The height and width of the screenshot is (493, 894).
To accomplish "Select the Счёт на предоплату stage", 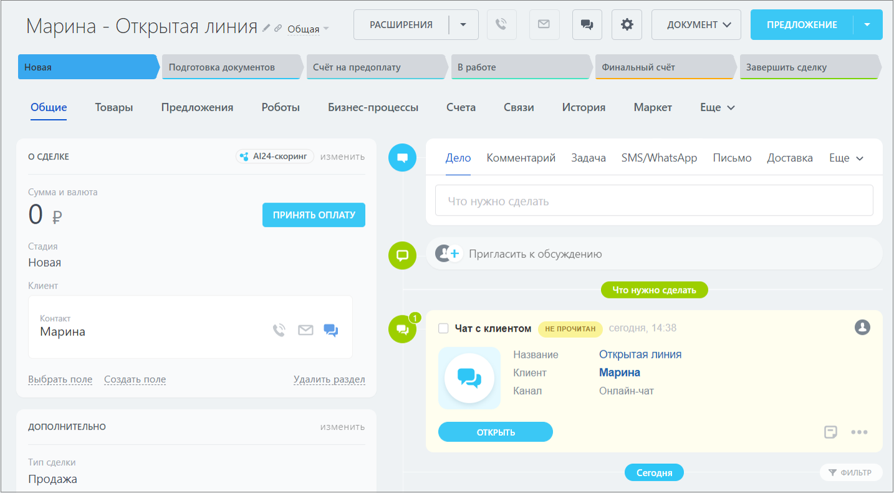I will point(377,67).
